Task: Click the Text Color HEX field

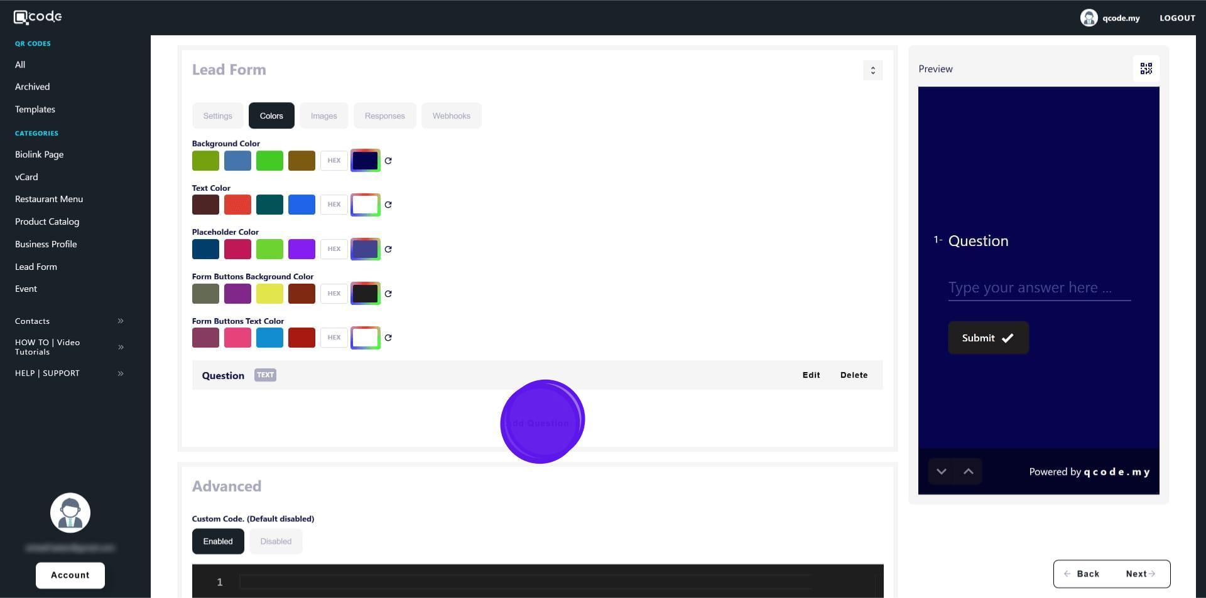Action: tap(334, 205)
